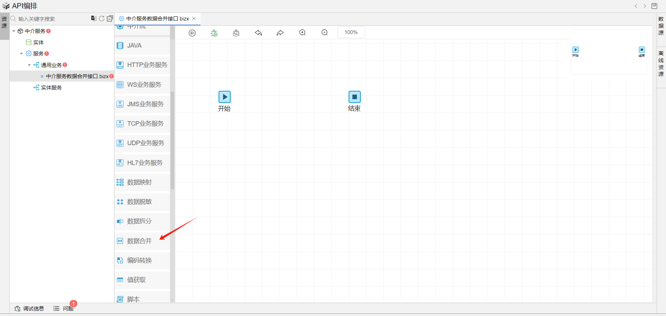Refresh the resource tree

pyautogui.click(x=102, y=18)
